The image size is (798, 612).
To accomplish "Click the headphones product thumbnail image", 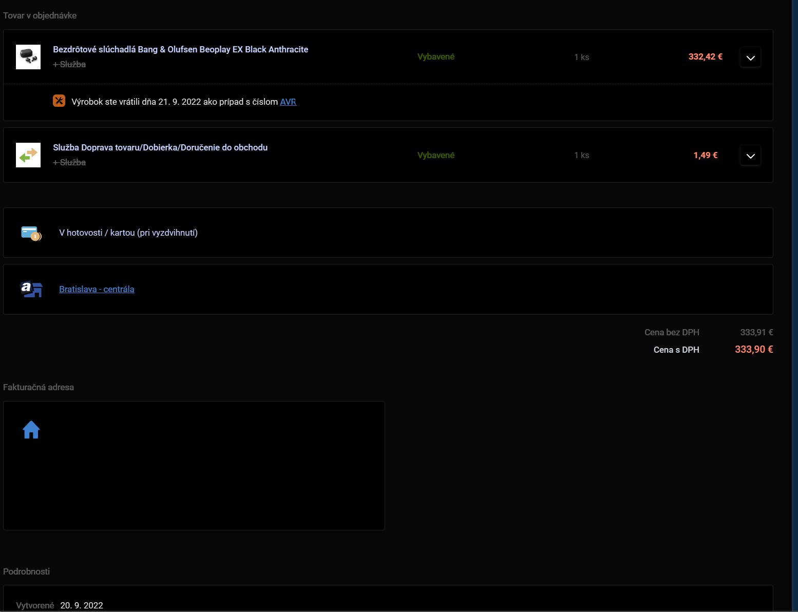I will coord(28,57).
